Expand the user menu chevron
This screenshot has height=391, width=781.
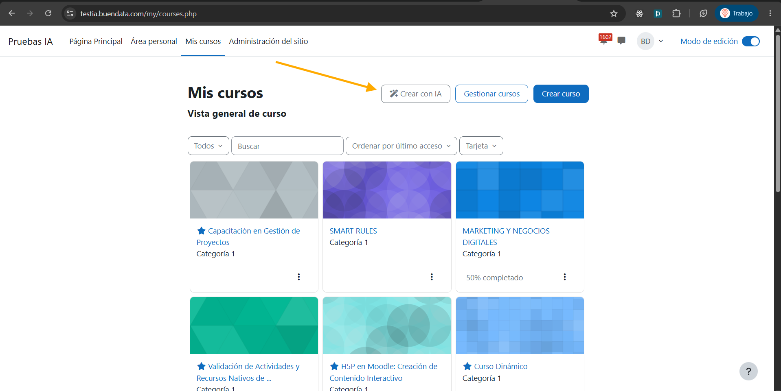[x=661, y=41]
